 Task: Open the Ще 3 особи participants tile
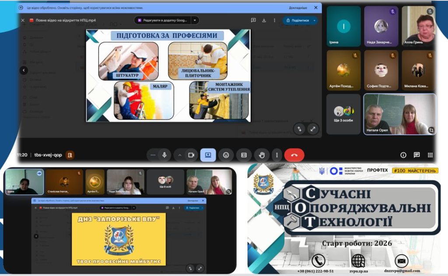343,114
